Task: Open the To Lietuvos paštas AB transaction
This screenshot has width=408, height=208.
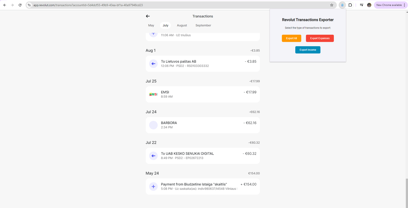Action: tap(203, 64)
